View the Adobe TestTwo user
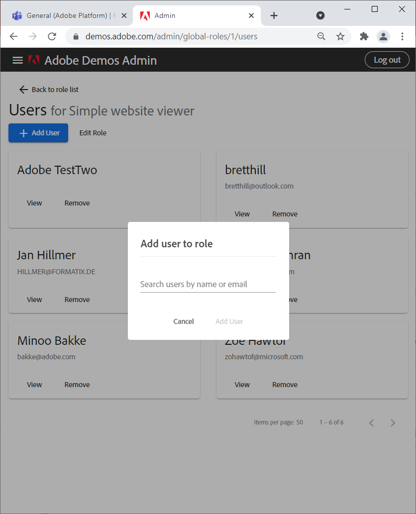Image resolution: width=416 pixels, height=514 pixels. pos(34,203)
